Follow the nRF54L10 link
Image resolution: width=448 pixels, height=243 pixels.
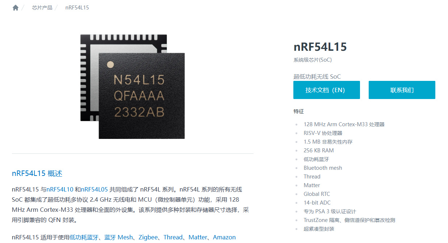click(x=60, y=189)
